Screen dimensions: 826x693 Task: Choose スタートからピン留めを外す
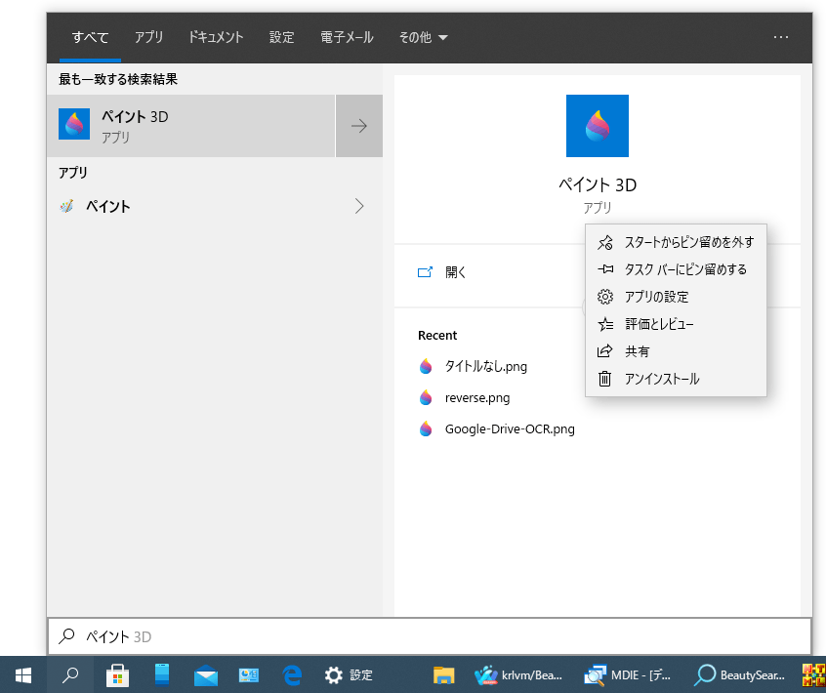[676, 242]
